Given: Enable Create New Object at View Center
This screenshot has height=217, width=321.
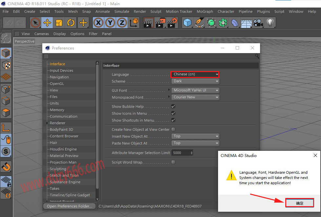Looking at the screenshot, I should (173, 129).
